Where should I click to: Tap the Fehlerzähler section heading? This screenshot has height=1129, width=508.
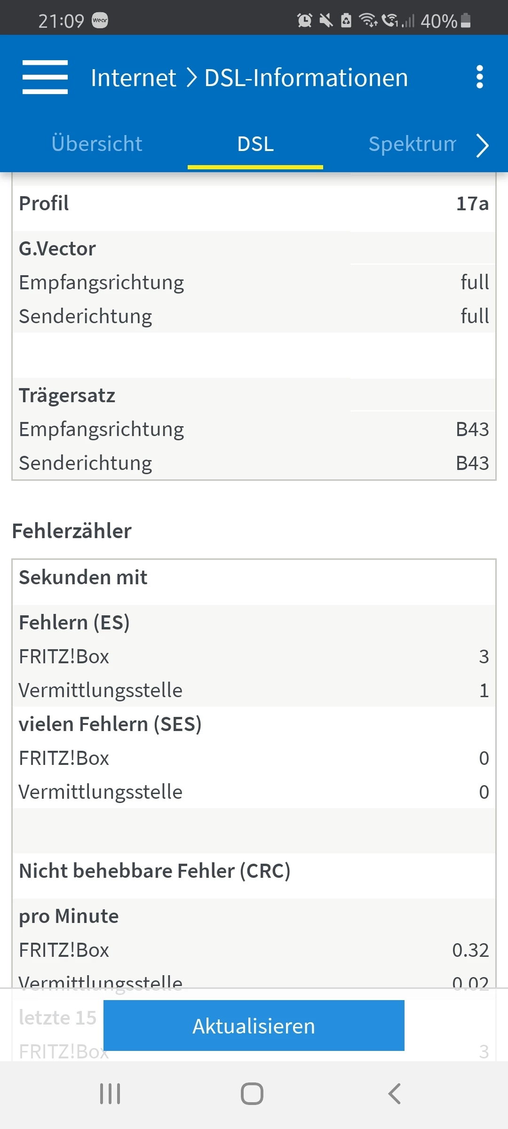tap(72, 531)
